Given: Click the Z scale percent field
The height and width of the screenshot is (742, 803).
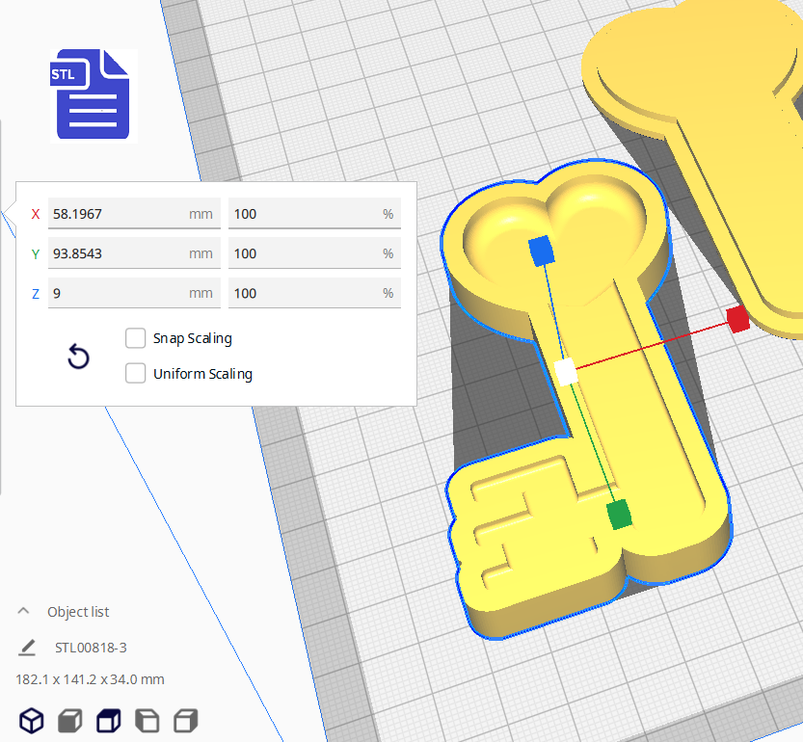Looking at the screenshot, I should click(304, 293).
